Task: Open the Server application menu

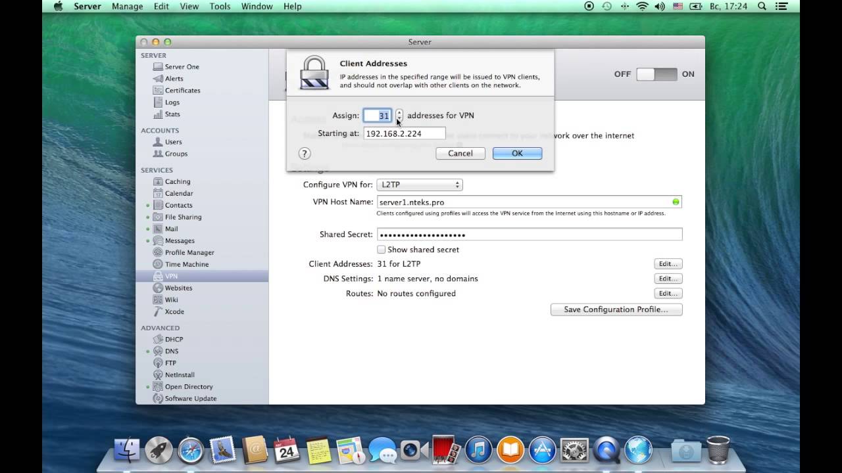Action: (x=87, y=7)
